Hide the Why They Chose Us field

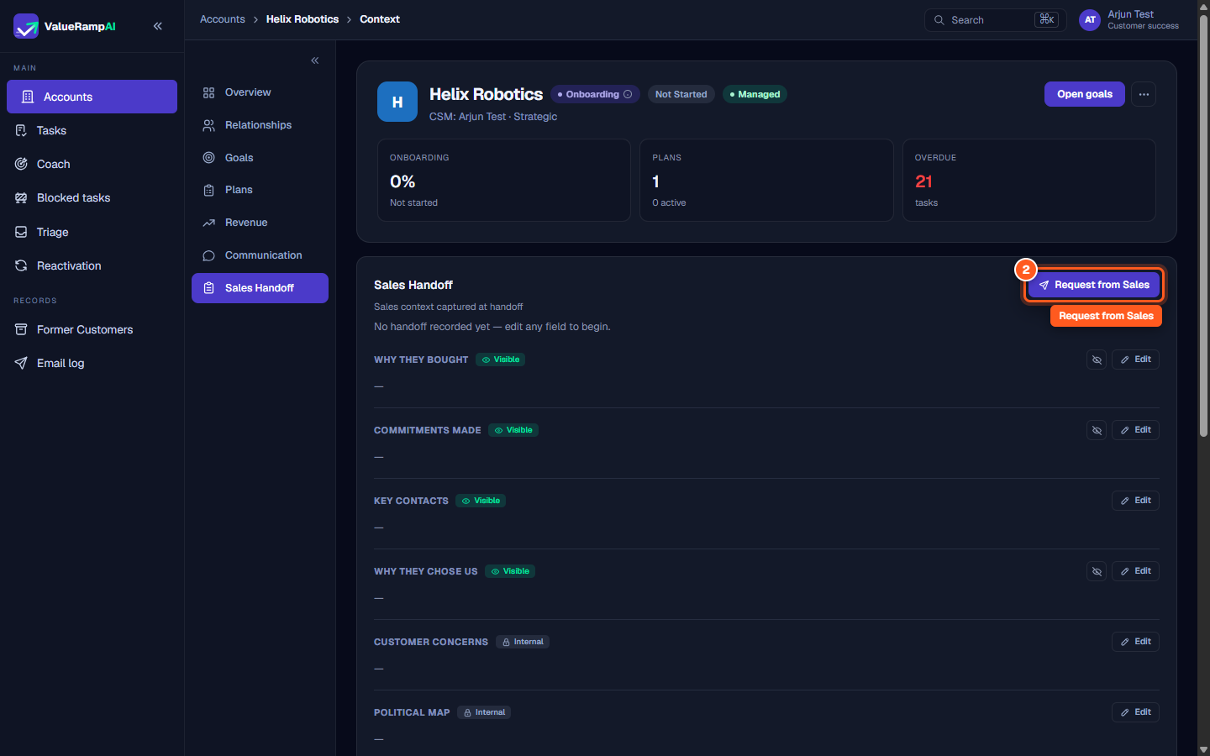tap(1097, 571)
